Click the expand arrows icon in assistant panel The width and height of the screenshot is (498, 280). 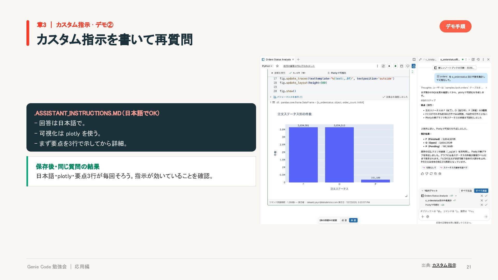click(420, 59)
